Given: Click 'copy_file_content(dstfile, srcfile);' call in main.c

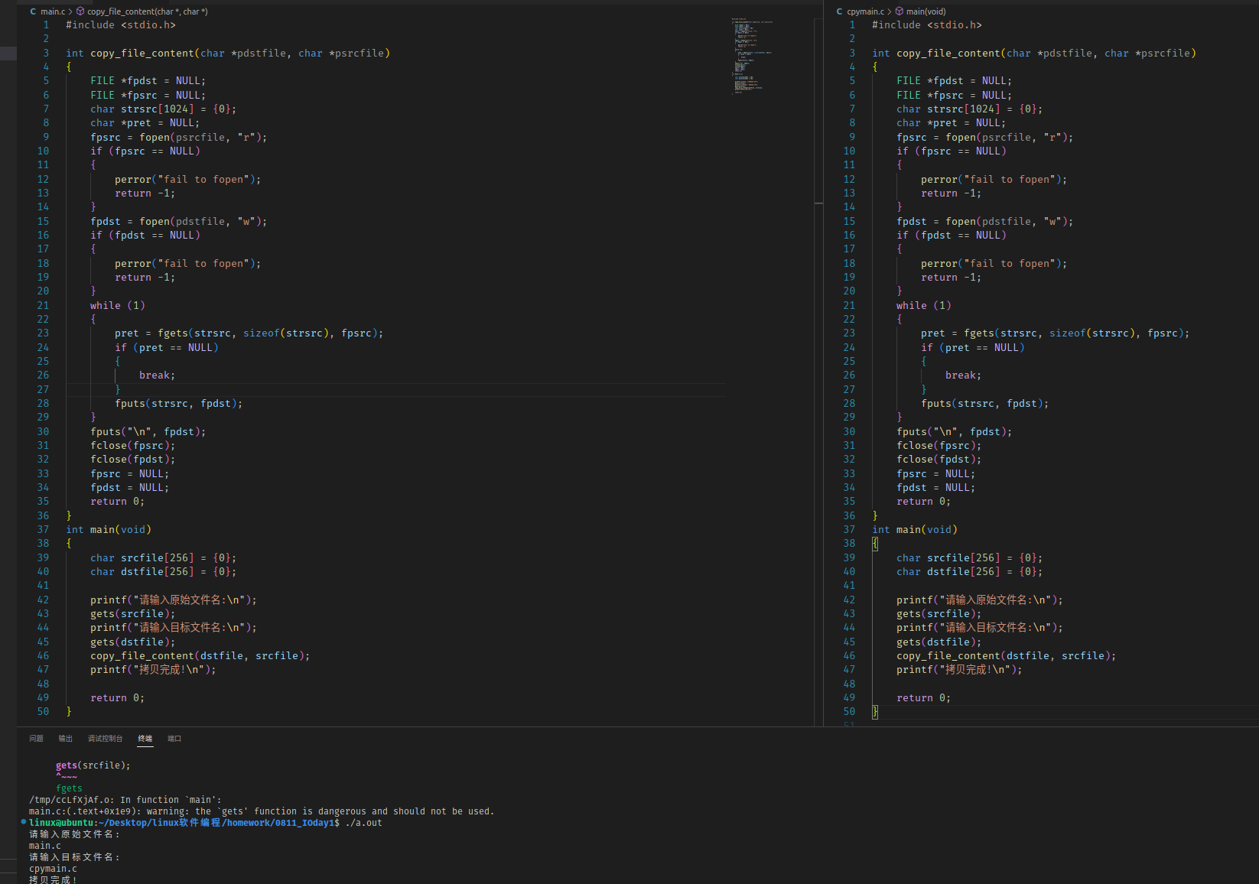Looking at the screenshot, I should pyautogui.click(x=200, y=655).
